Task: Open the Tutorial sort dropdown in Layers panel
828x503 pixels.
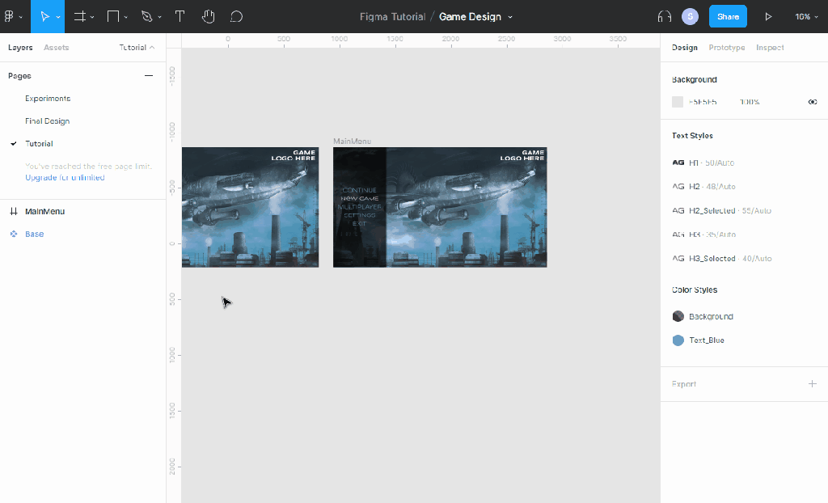Action: tap(136, 47)
